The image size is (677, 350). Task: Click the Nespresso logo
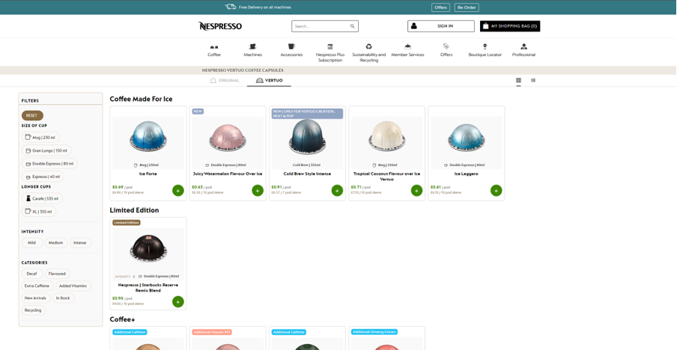tap(220, 26)
